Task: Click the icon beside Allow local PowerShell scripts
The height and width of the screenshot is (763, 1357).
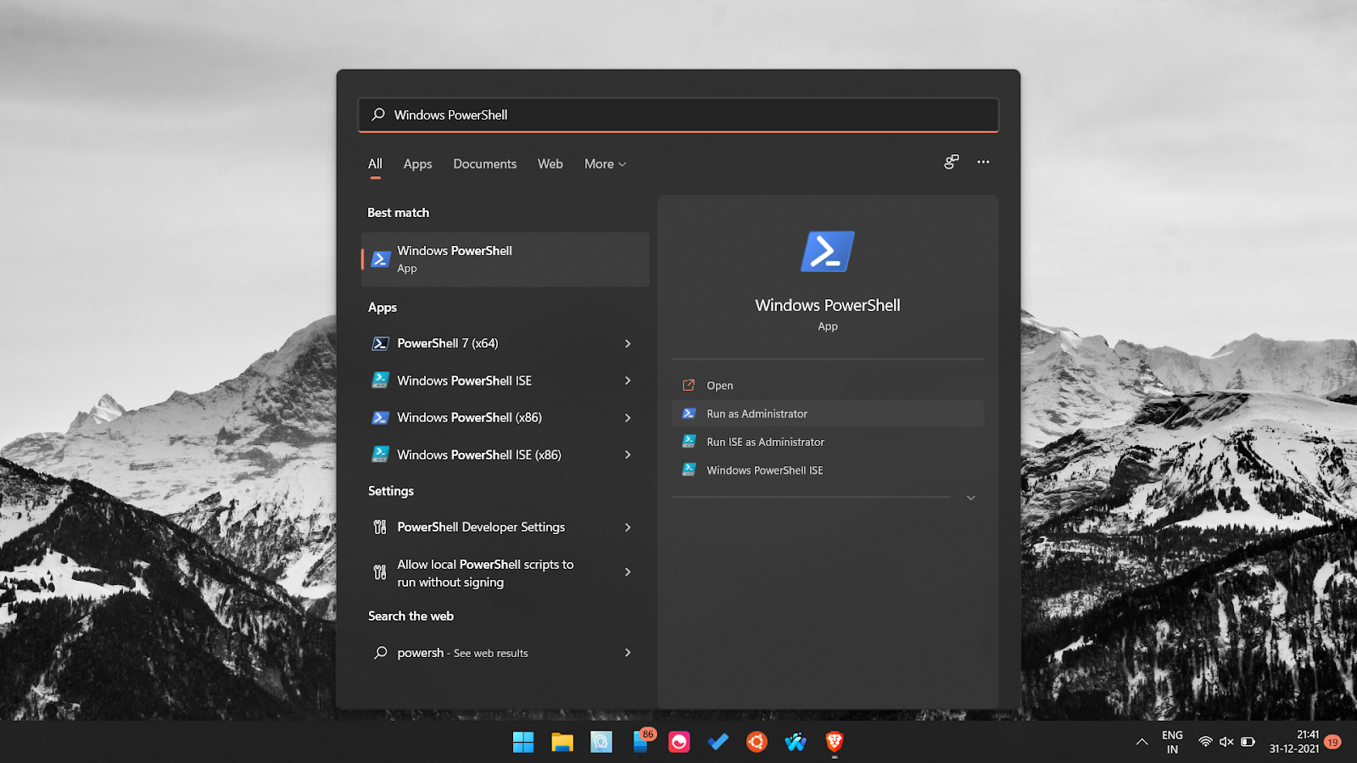Action: pos(380,572)
